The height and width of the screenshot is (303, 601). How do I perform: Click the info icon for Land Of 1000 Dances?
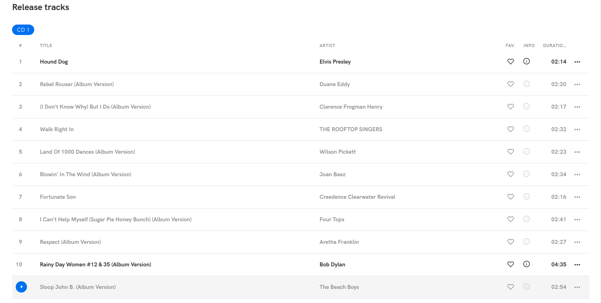[527, 152]
